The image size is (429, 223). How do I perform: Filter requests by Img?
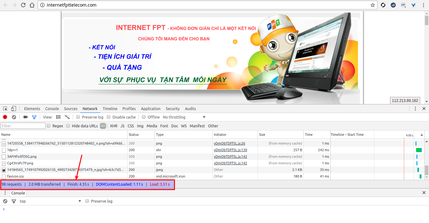tap(140, 126)
